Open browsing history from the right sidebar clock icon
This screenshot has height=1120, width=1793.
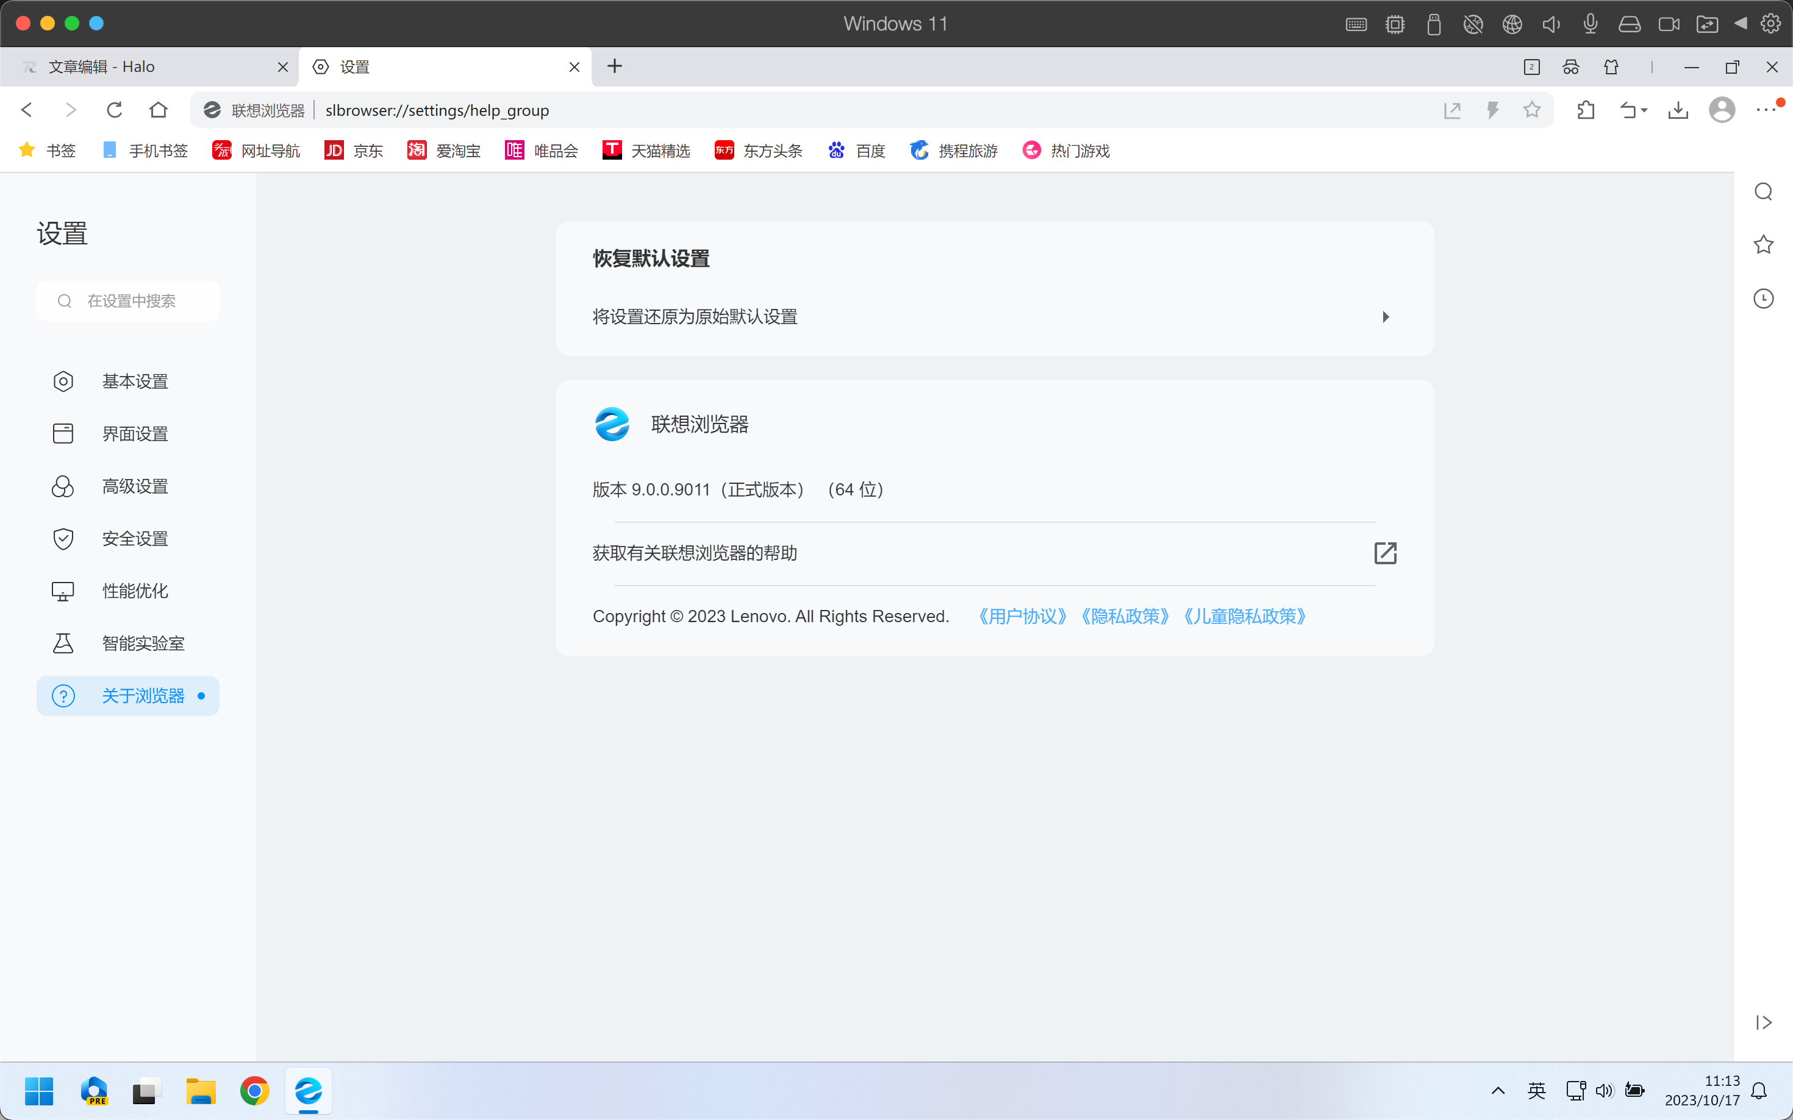(x=1763, y=298)
